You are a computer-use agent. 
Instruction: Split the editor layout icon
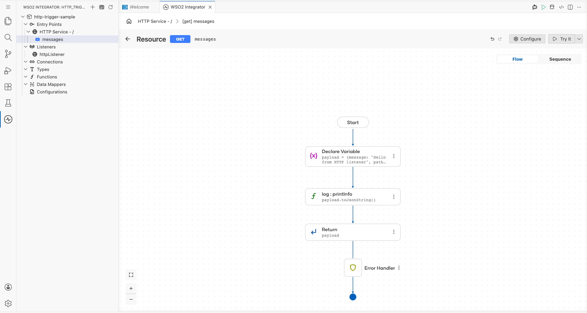coord(570,7)
